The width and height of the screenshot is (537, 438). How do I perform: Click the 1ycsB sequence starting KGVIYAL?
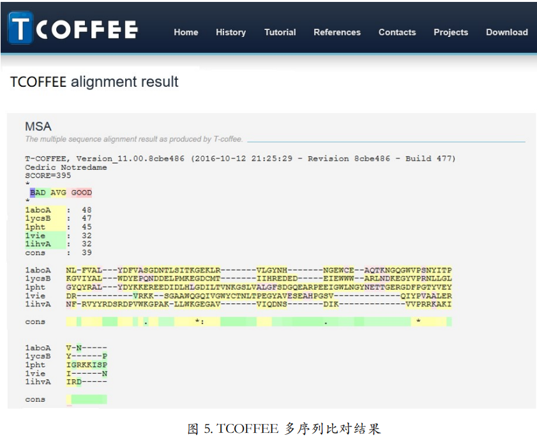click(259, 278)
